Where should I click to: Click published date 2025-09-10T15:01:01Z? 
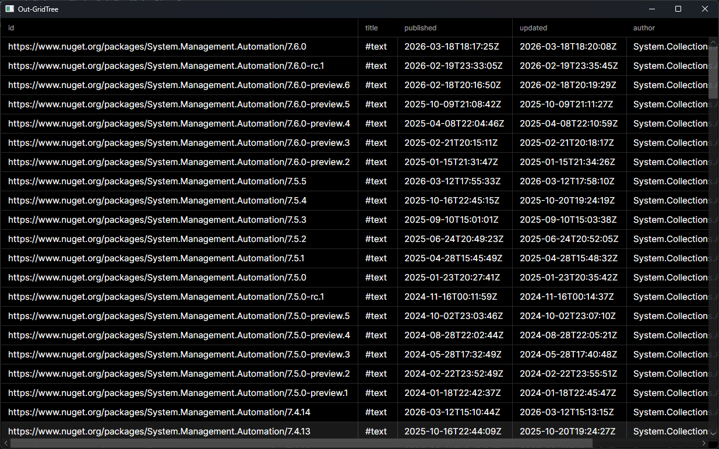[452, 220]
